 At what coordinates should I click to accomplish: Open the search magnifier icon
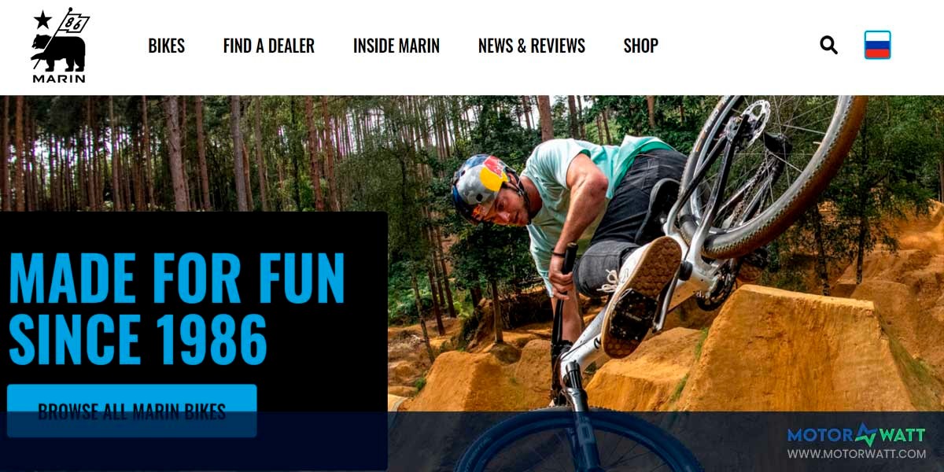point(828,45)
